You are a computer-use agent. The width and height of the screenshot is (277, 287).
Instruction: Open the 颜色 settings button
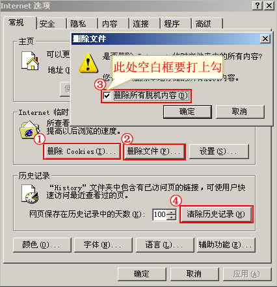click(42, 245)
